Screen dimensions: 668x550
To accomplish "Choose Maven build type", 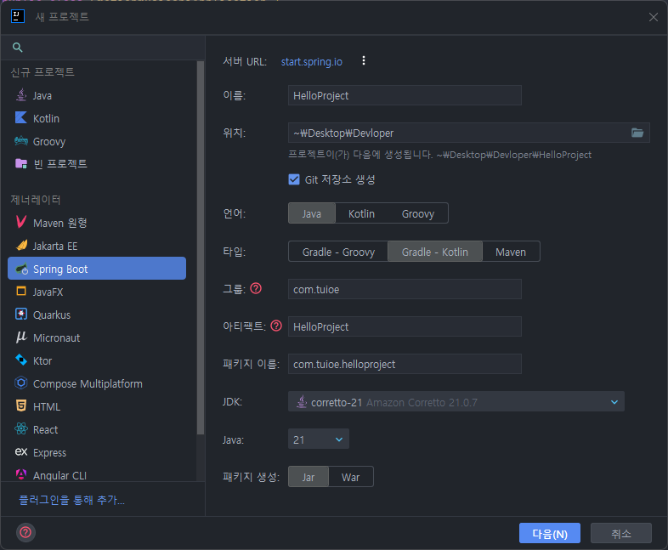I will point(511,252).
